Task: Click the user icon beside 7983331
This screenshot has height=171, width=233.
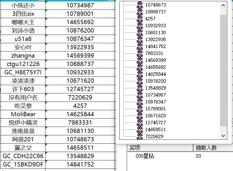Action: coord(140,53)
